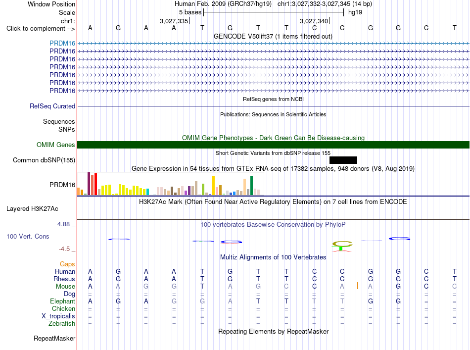This screenshot has height=350, width=470.
Task: Select the Rhesus alignment row label
Action: (x=64, y=279)
